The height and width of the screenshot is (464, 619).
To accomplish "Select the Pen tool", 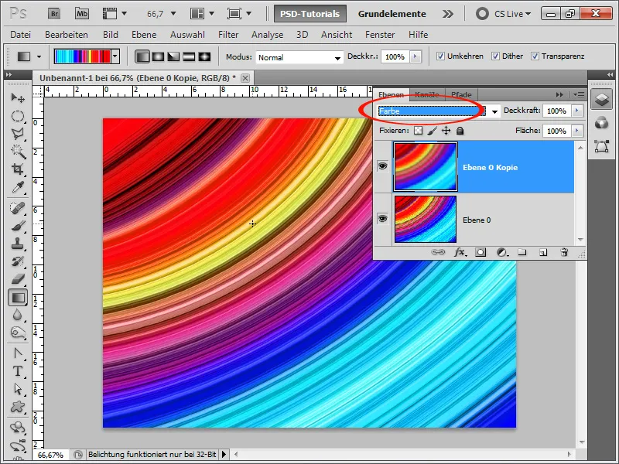I will [18, 353].
